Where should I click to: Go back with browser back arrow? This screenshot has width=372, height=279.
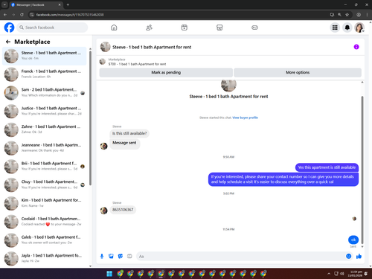(x=5, y=15)
